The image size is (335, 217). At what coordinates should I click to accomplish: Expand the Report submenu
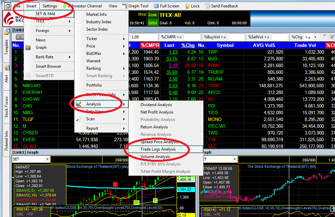pyautogui.click(x=101, y=128)
